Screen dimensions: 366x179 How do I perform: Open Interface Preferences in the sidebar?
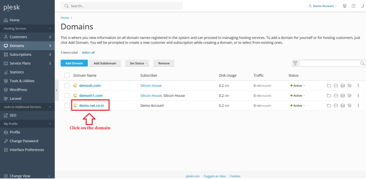pos(27,150)
